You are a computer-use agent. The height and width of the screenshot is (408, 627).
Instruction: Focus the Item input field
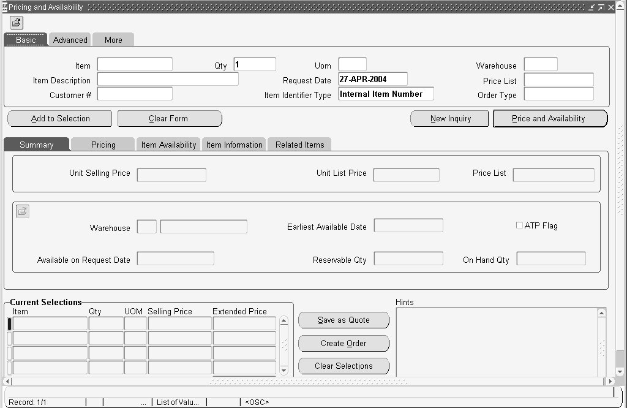(x=135, y=64)
